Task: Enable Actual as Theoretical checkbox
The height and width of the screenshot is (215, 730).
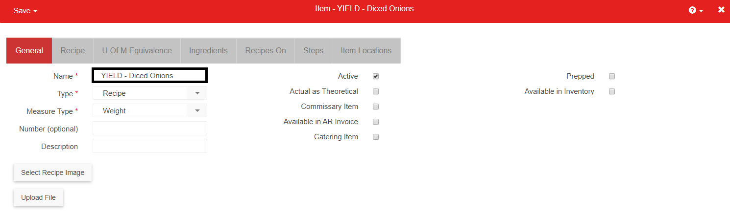Action: point(376,91)
